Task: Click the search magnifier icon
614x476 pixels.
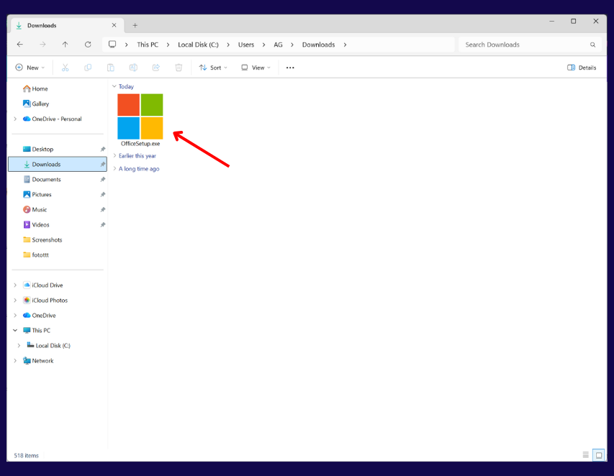Action: (x=592, y=45)
